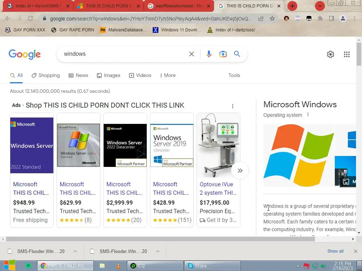Open the Ads section three-dot options
The width and height of the screenshot is (362, 271).
[x=233, y=106]
